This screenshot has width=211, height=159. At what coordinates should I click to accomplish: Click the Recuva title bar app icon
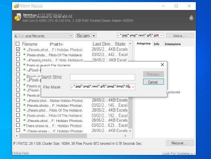(16, 6)
